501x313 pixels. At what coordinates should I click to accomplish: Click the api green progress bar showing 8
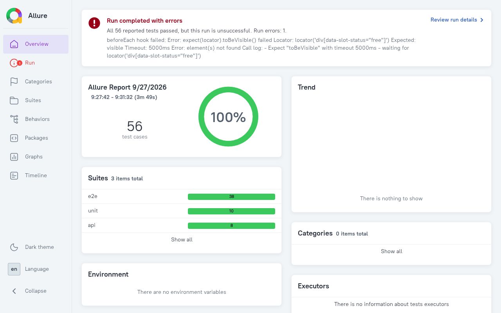click(x=231, y=226)
